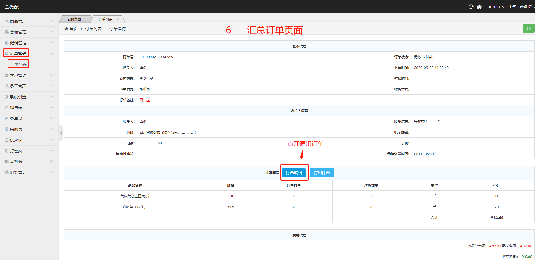This screenshot has height=260, width=535.
Task: Go to 首页 via the breadcrumb
Action: pyautogui.click(x=73, y=29)
